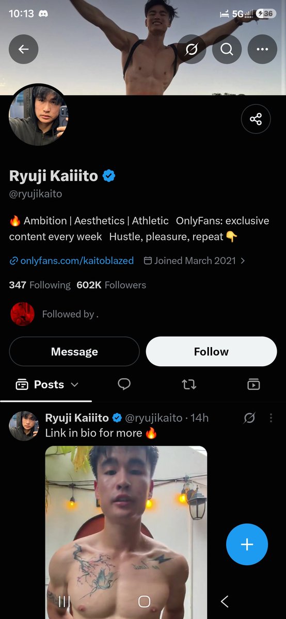Switch to the reposts tab icon

coord(189,384)
